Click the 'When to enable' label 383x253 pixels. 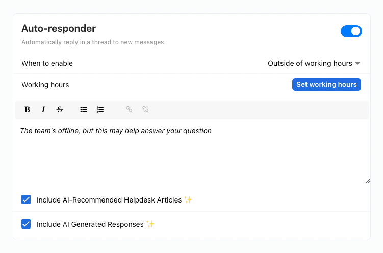[x=47, y=64]
